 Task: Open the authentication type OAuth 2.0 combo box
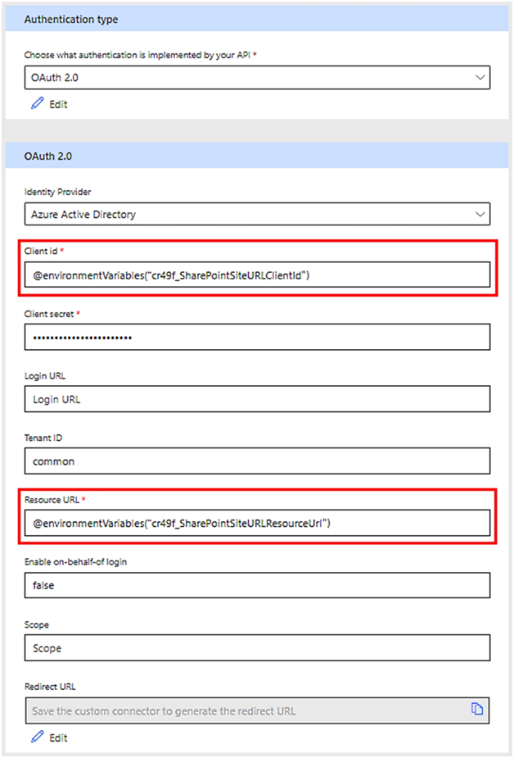(x=246, y=77)
